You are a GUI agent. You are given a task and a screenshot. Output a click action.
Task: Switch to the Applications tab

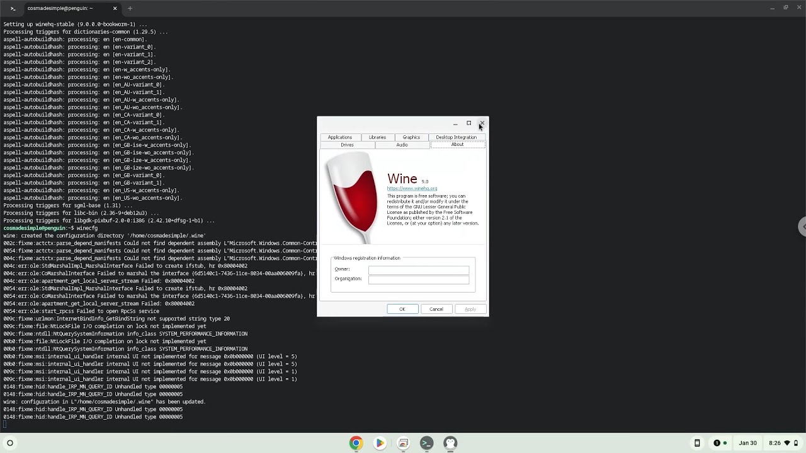[x=340, y=137]
